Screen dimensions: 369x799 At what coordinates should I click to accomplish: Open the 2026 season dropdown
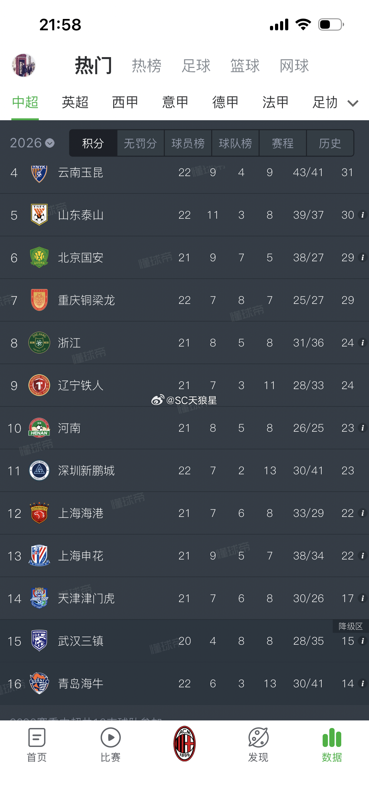(32, 143)
